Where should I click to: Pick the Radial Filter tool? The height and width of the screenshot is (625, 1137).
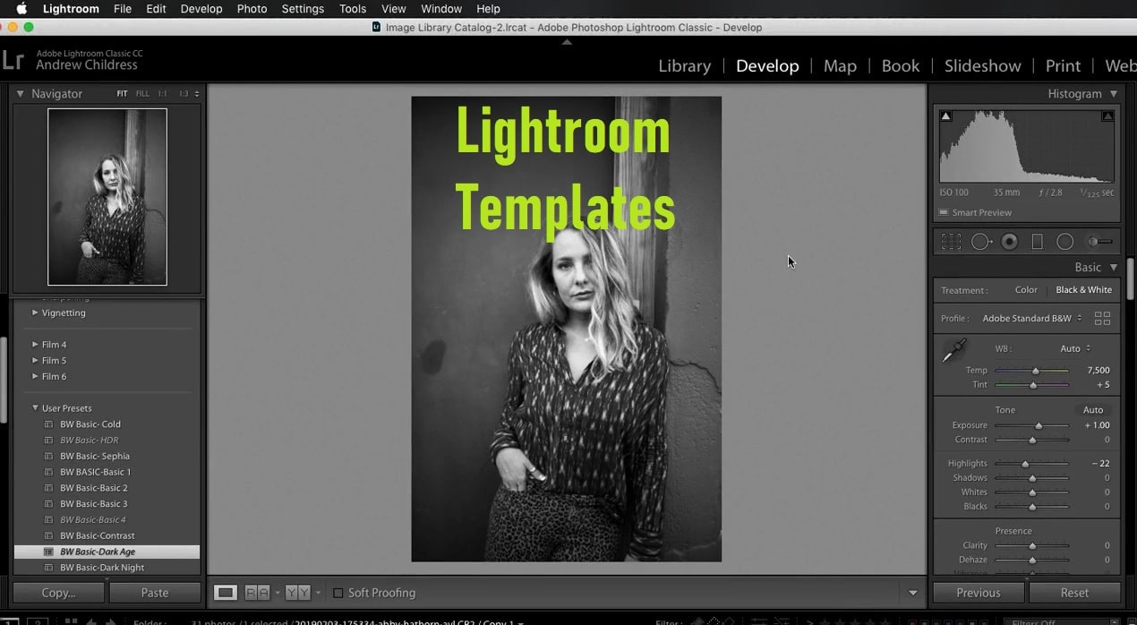(1064, 242)
